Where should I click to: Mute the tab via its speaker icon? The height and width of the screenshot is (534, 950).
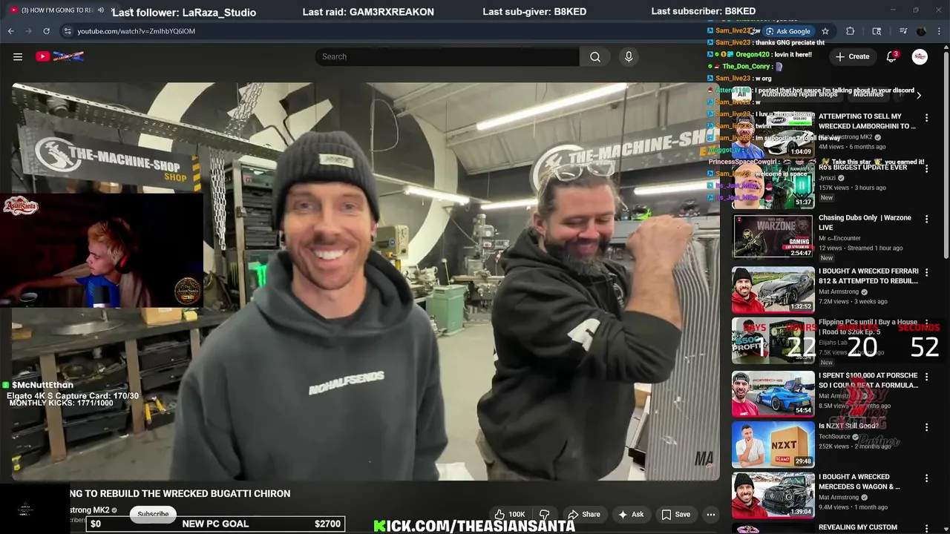click(101, 10)
